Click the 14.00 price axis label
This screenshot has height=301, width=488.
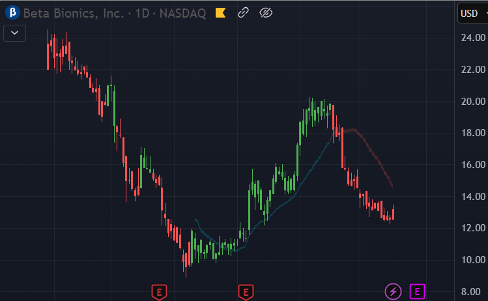tap(473, 197)
